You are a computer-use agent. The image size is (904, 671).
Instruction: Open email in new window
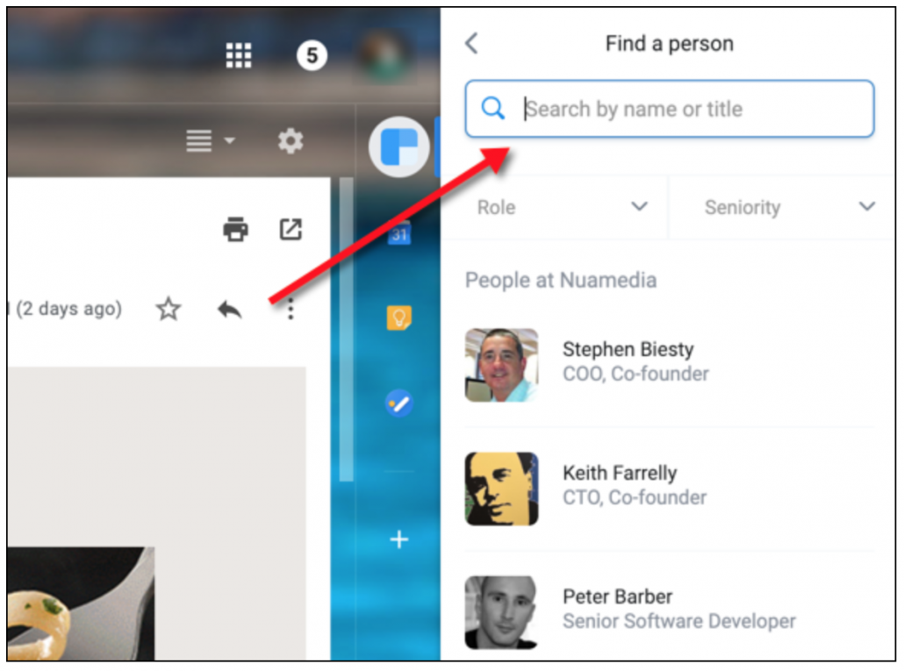coord(291,229)
